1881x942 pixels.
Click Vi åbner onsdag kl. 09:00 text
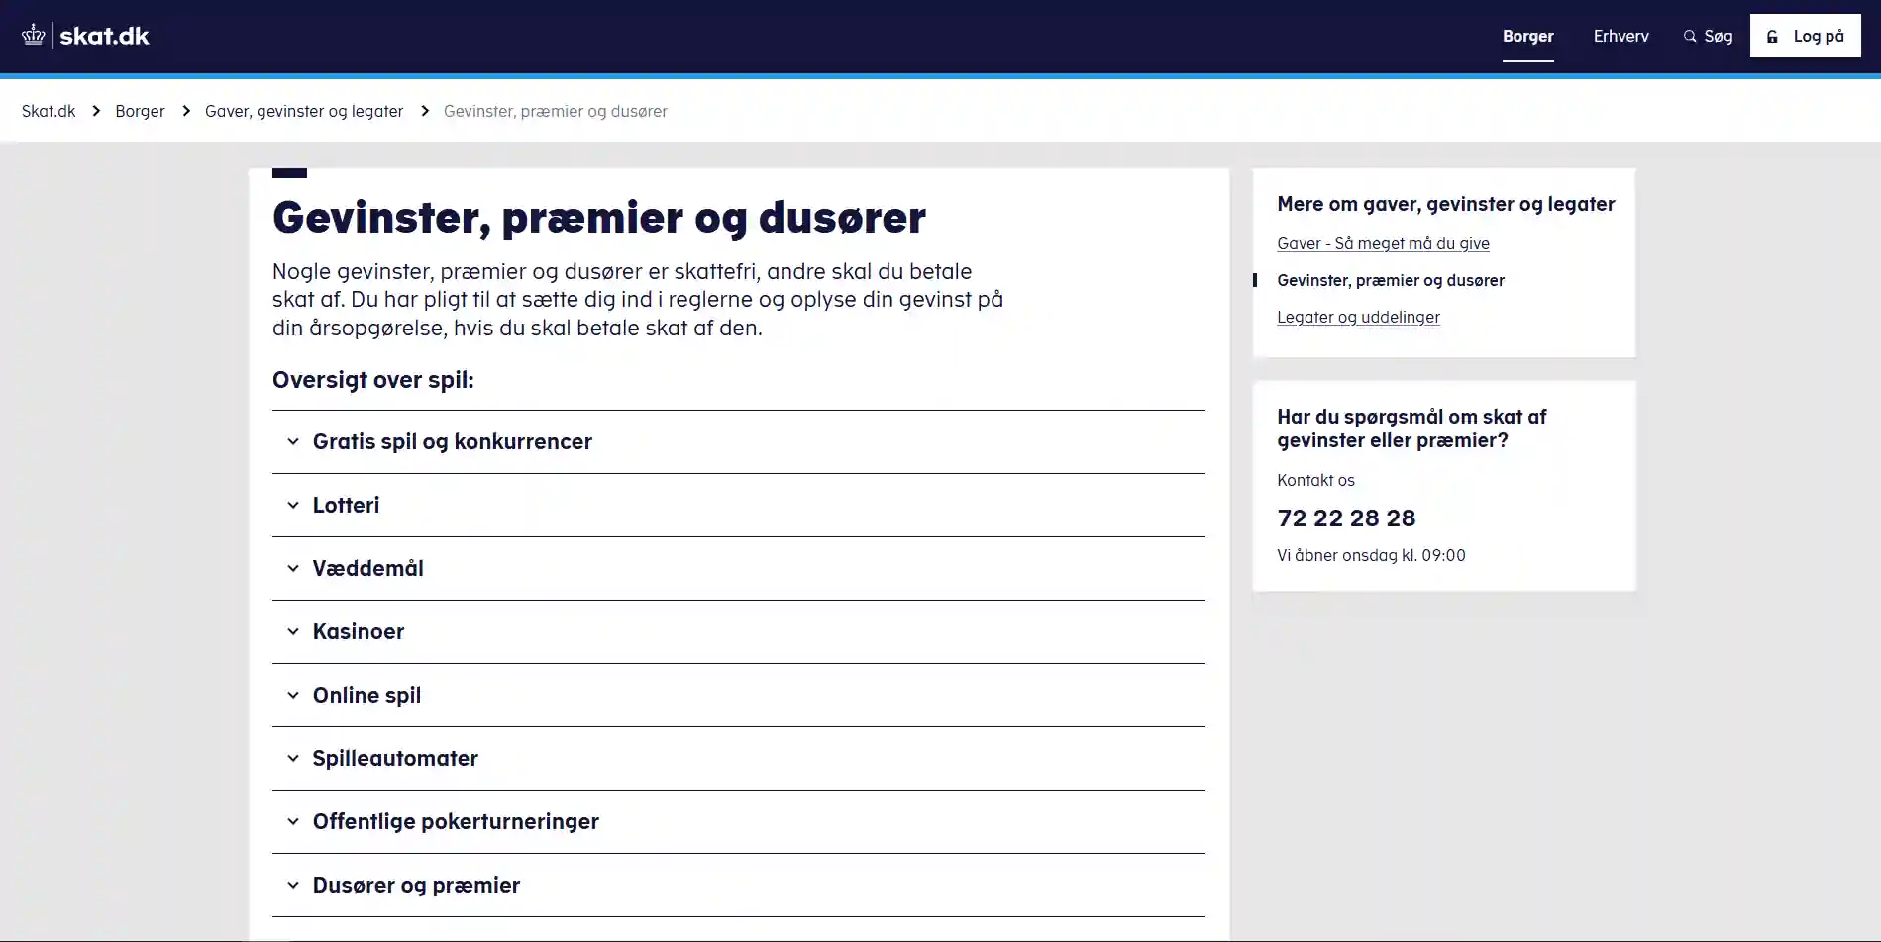(x=1371, y=555)
